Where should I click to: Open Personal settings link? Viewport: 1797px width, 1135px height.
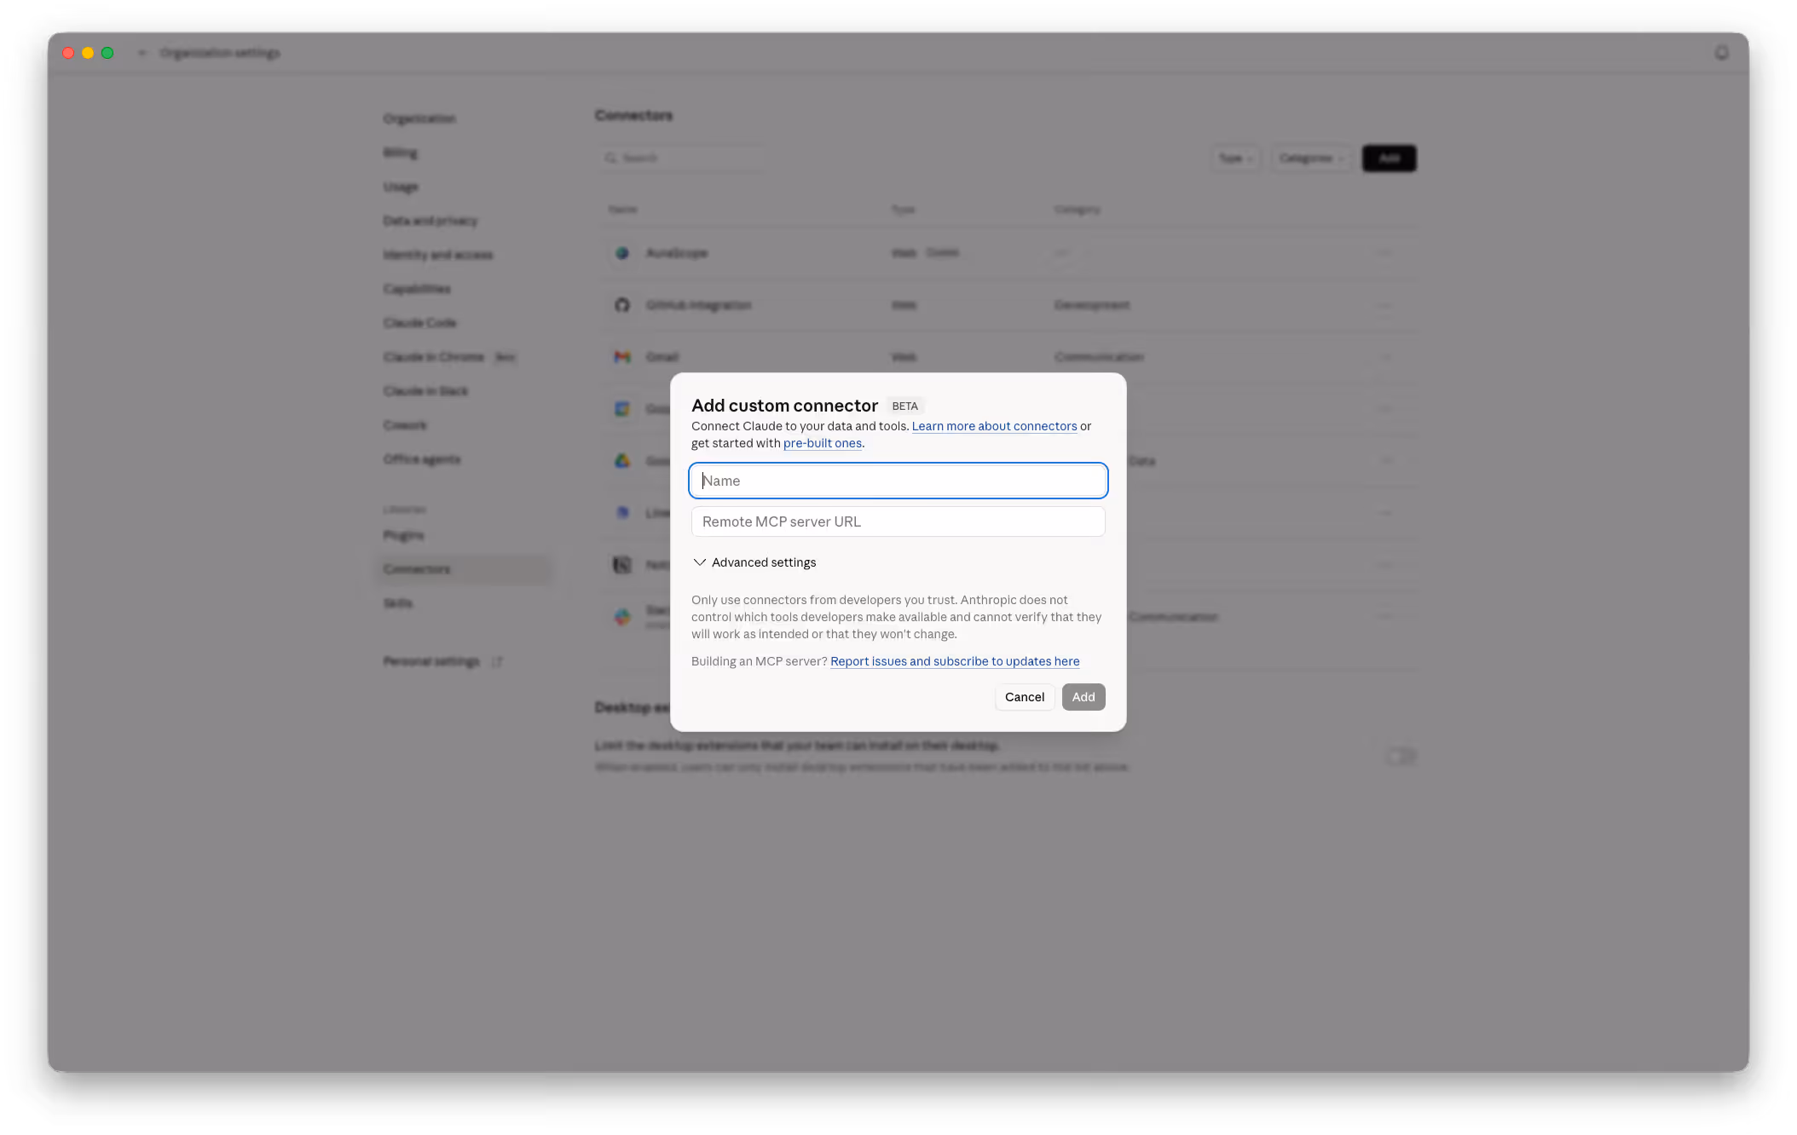pos(431,661)
